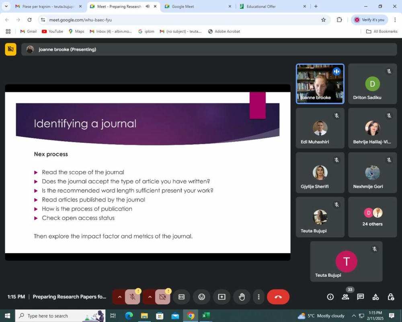402x322 pixels.
Task: Toggle tab mute on the Meet tab
Action: [148, 6]
